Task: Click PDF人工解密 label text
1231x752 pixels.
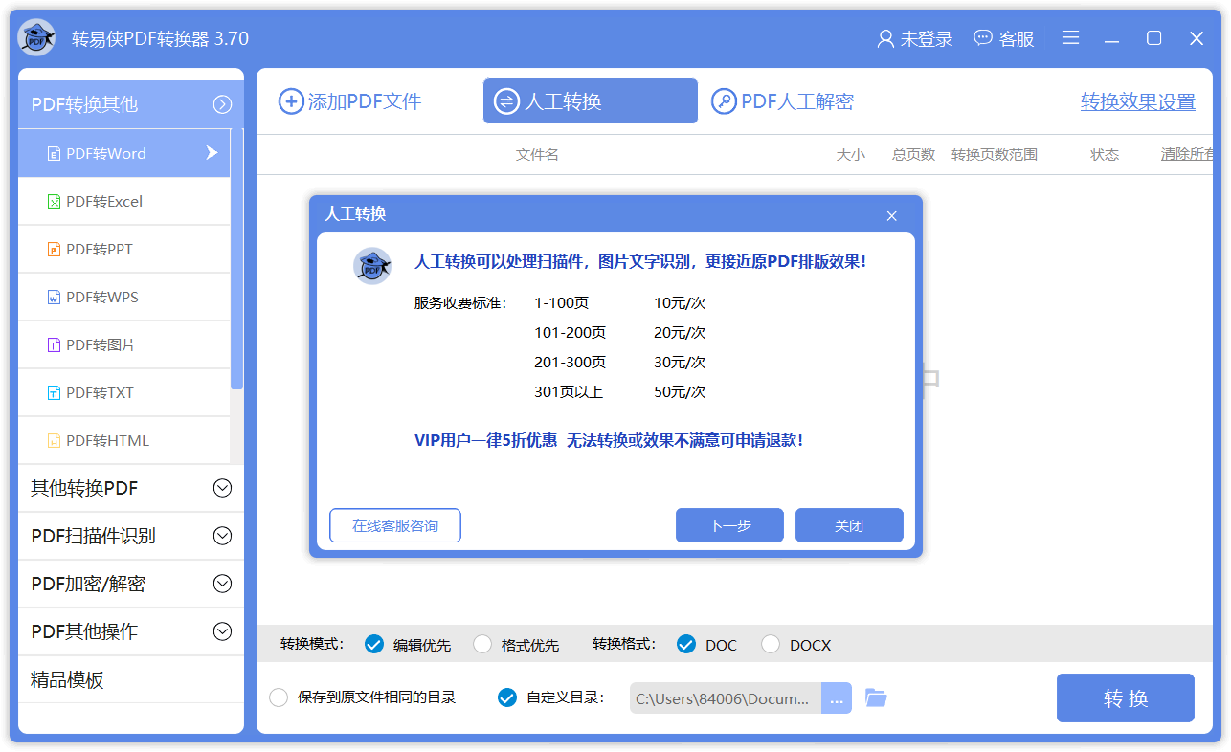Action: point(797,101)
